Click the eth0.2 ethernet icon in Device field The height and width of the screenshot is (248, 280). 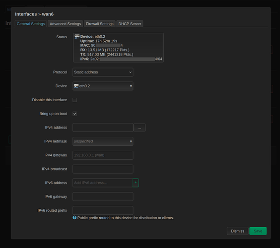coord(76,86)
